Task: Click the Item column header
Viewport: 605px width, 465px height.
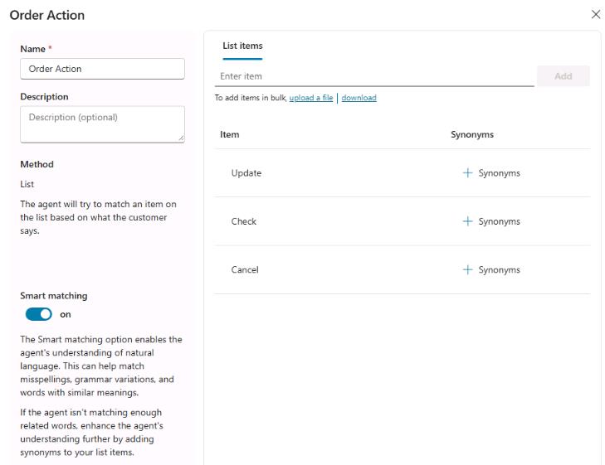Action: [x=229, y=134]
